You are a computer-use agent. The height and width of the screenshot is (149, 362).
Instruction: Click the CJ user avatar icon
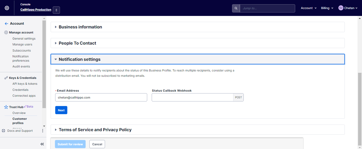point(341,8)
